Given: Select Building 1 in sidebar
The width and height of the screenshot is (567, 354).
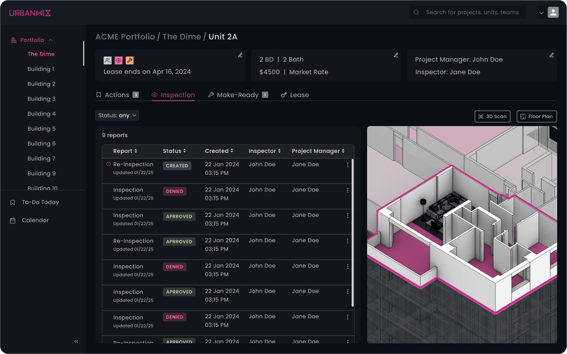Looking at the screenshot, I should [41, 69].
